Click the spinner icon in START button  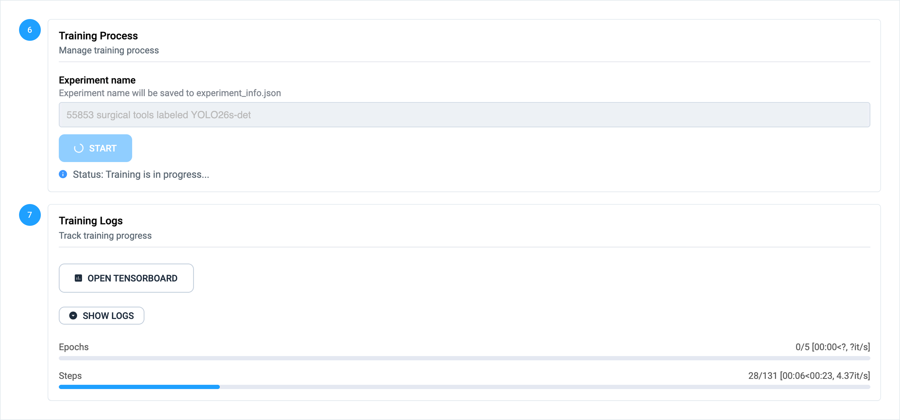(79, 148)
